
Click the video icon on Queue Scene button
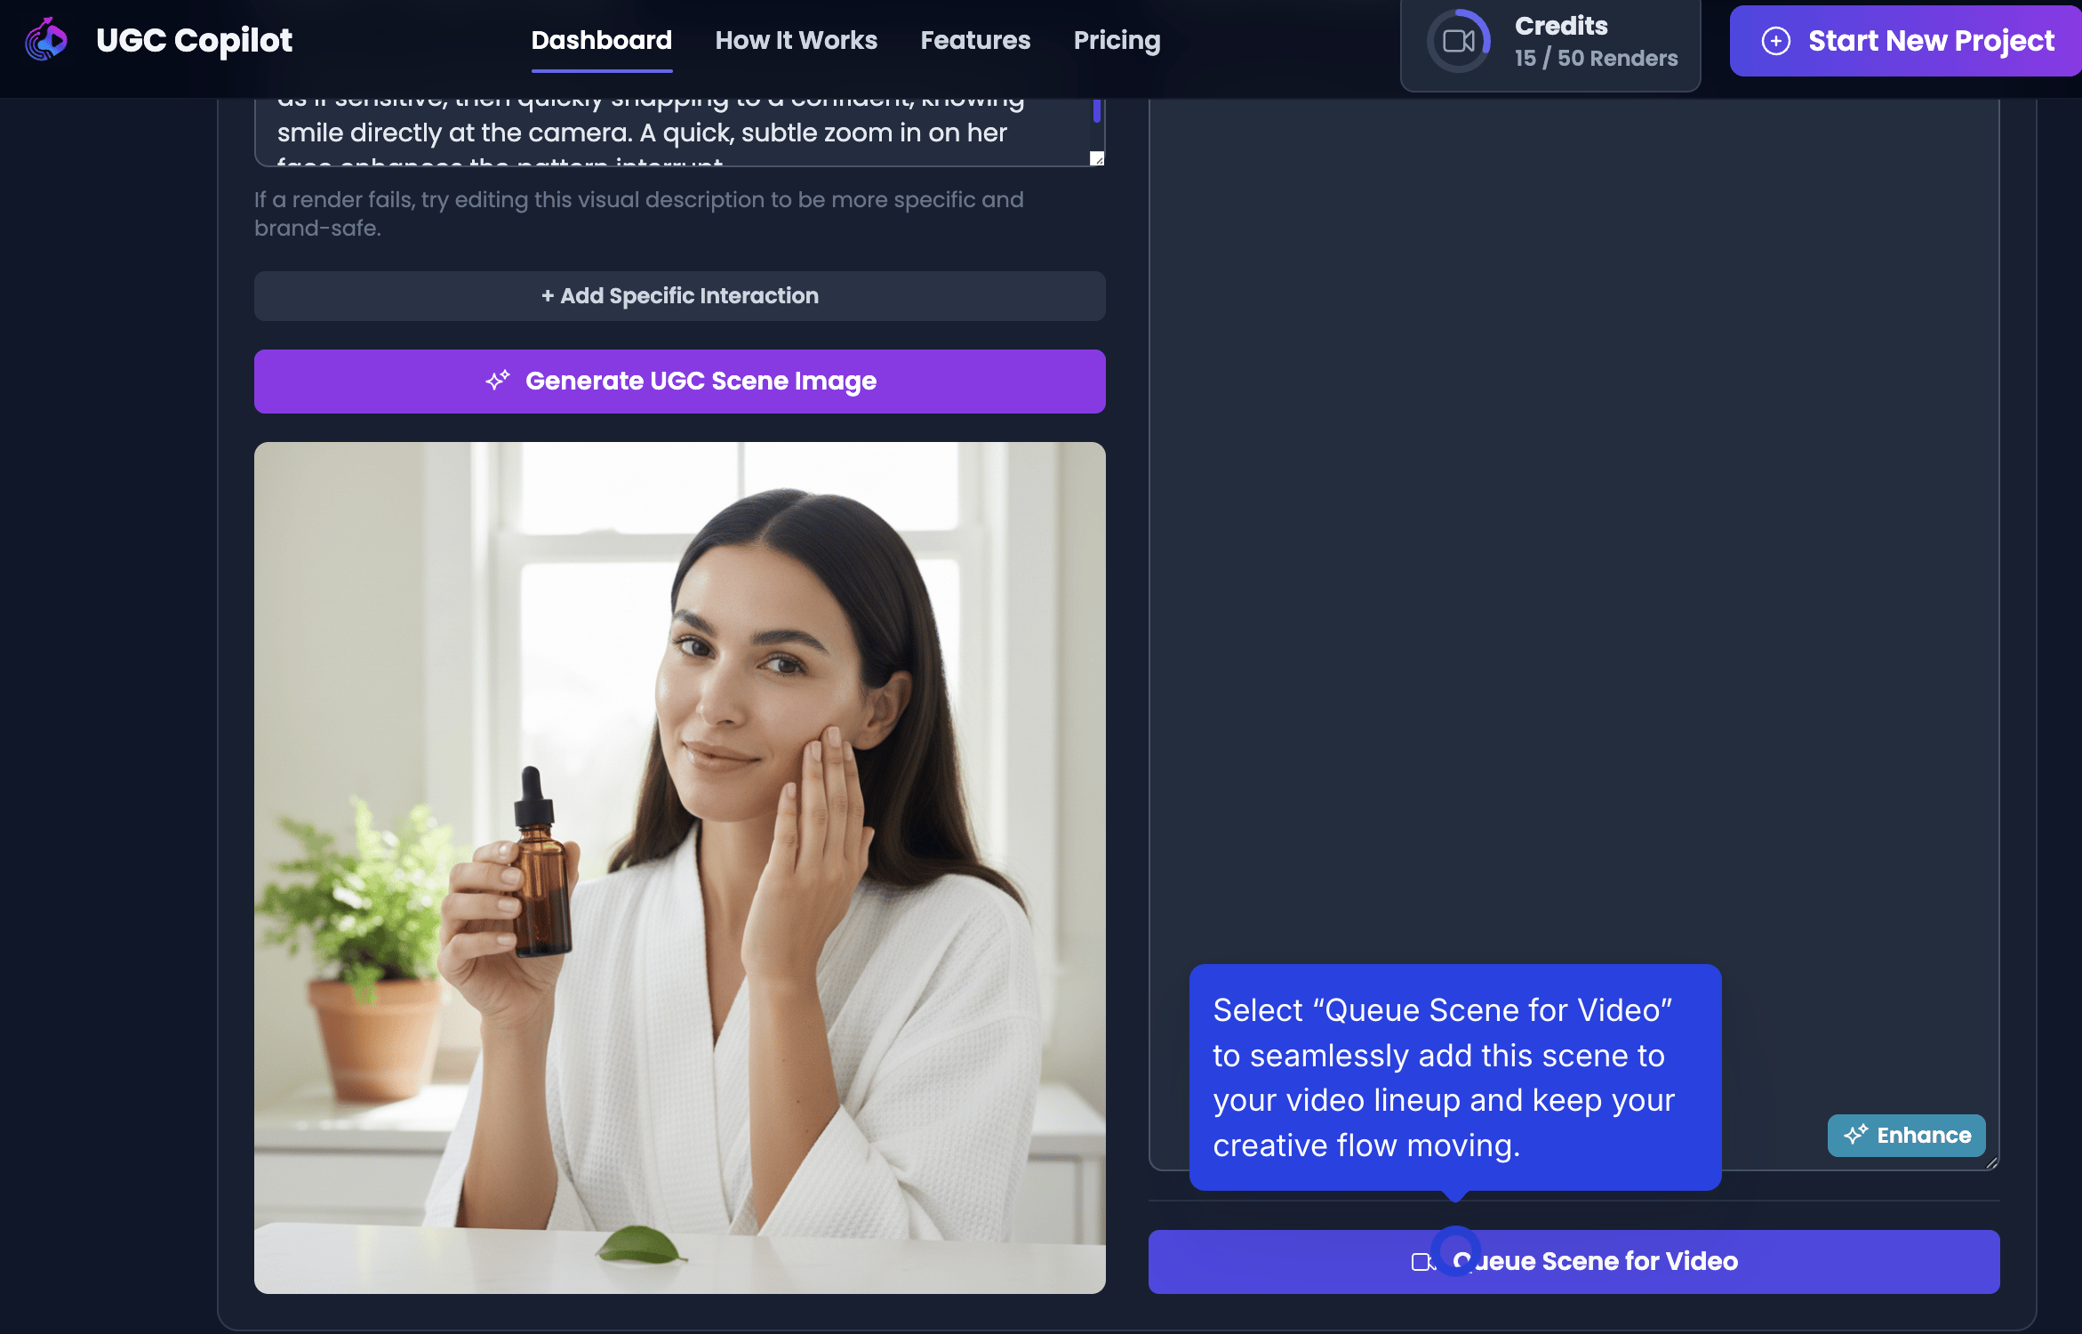[1421, 1262]
